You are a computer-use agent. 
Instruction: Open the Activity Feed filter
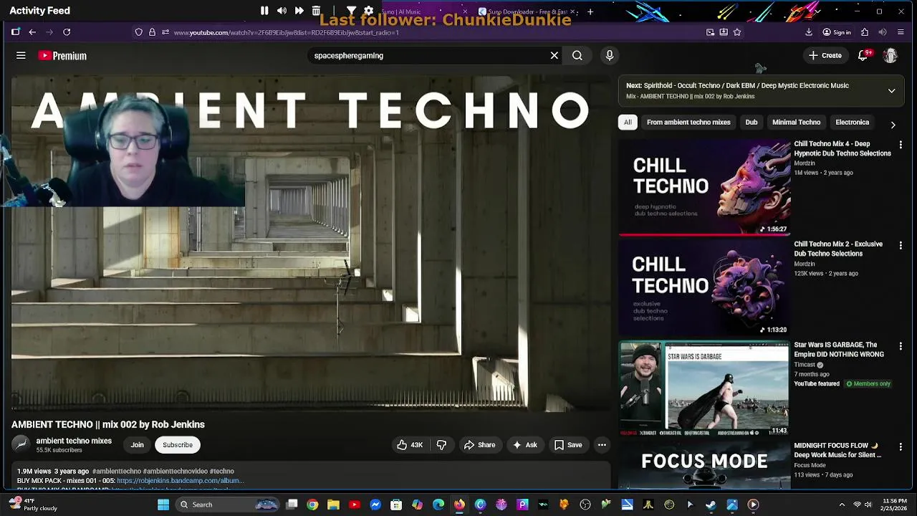pyautogui.click(x=352, y=11)
